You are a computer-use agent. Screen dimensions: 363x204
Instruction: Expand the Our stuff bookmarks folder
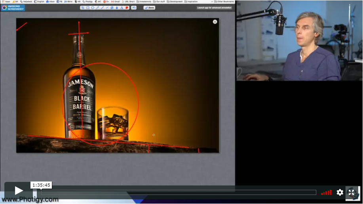(159, 2)
